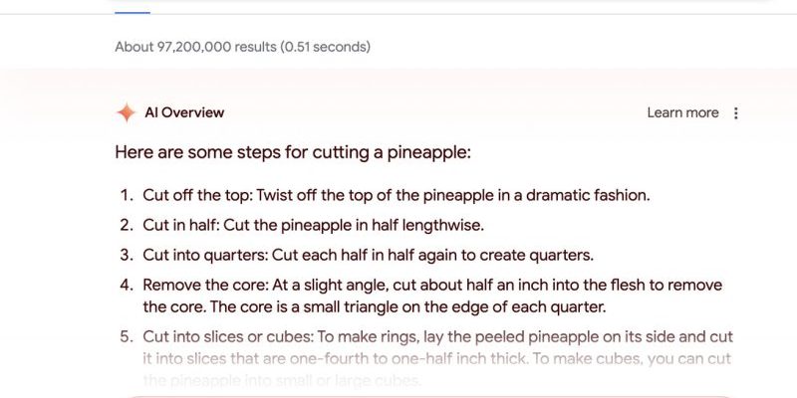
Task: Click the heading about cutting a pineapple
Action: 293,152
